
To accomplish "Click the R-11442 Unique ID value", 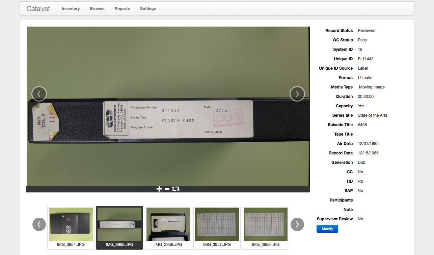I will (365, 59).
